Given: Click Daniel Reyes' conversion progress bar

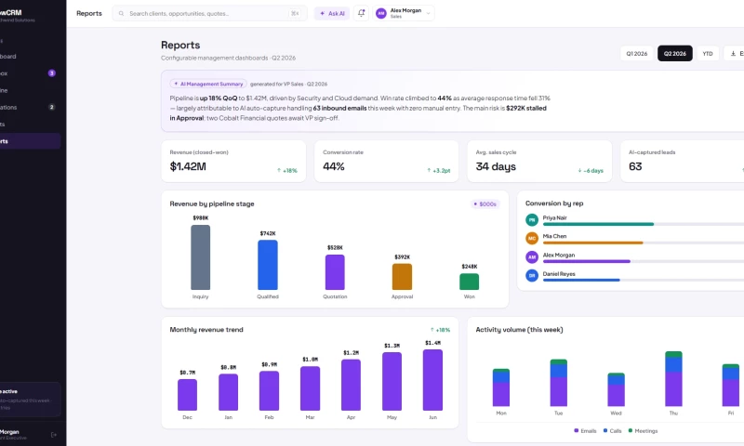Looking at the screenshot, I should 644,280.
